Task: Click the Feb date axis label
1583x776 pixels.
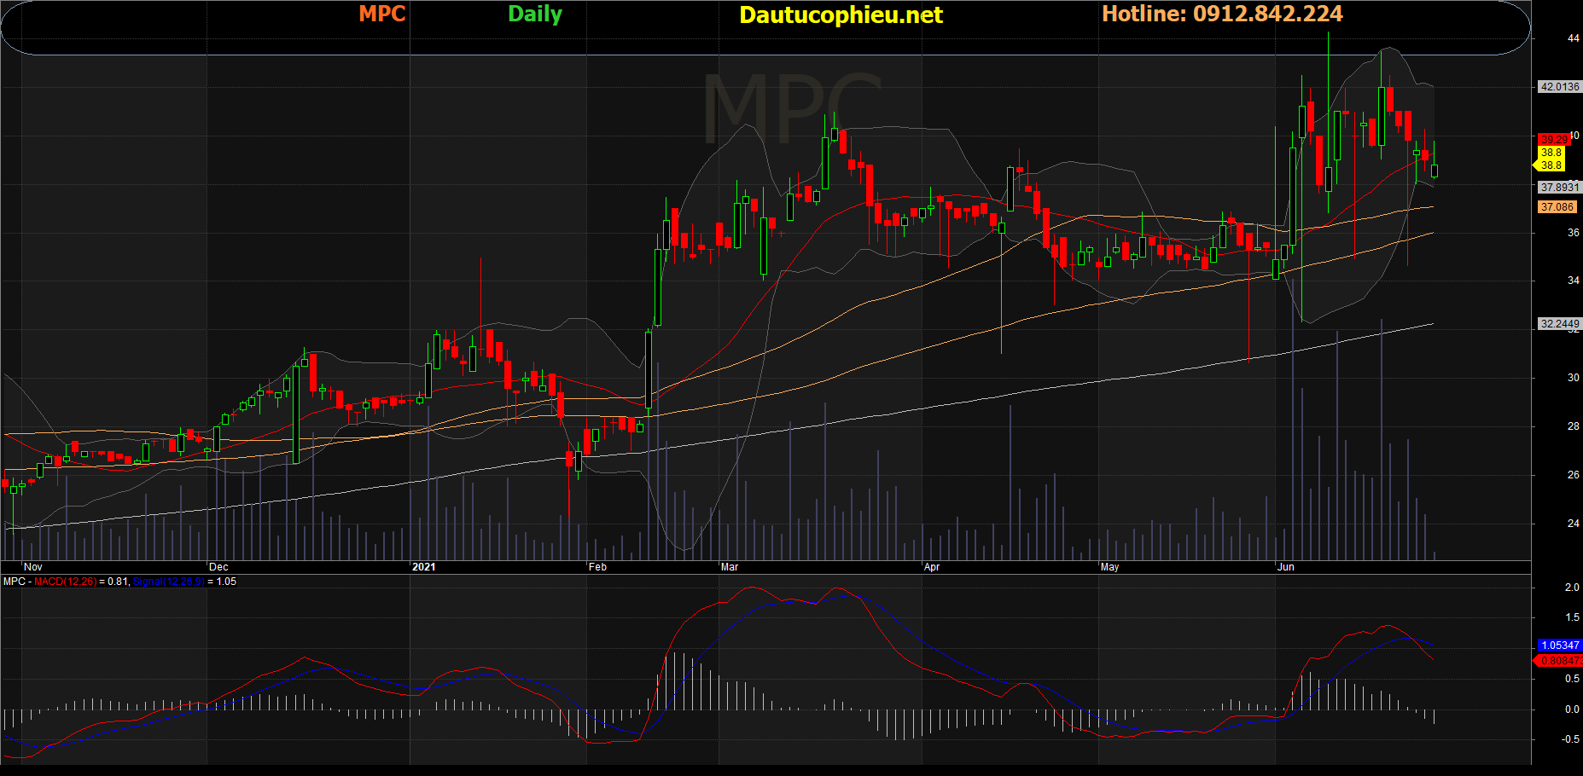Action: point(597,567)
